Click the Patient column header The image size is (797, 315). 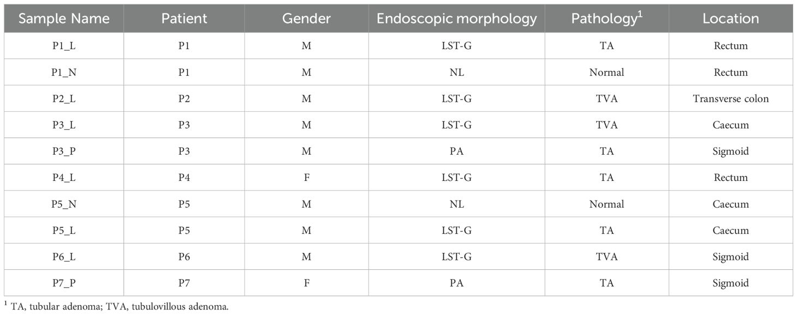click(184, 19)
